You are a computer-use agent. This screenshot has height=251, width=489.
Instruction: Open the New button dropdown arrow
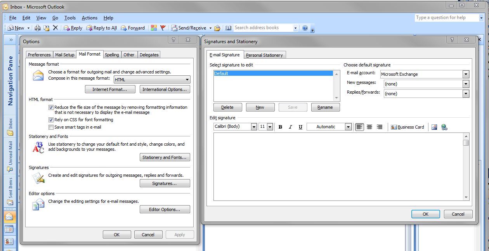pyautogui.click(x=28, y=28)
